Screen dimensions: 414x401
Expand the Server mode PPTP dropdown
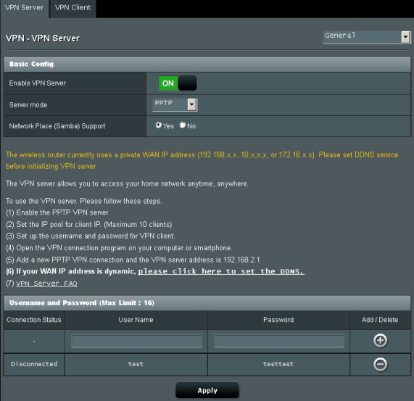click(x=175, y=105)
